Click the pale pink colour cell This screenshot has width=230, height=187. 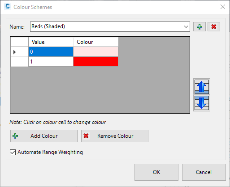pyautogui.click(x=95, y=52)
